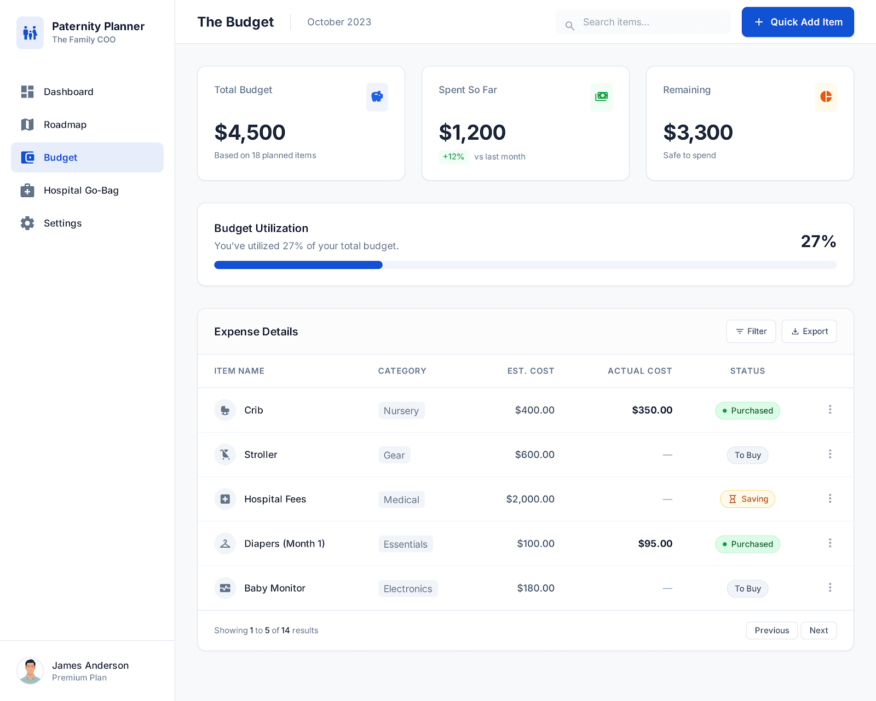Click the Budget Utilization progress bar
The height and width of the screenshot is (701, 876).
(525, 265)
